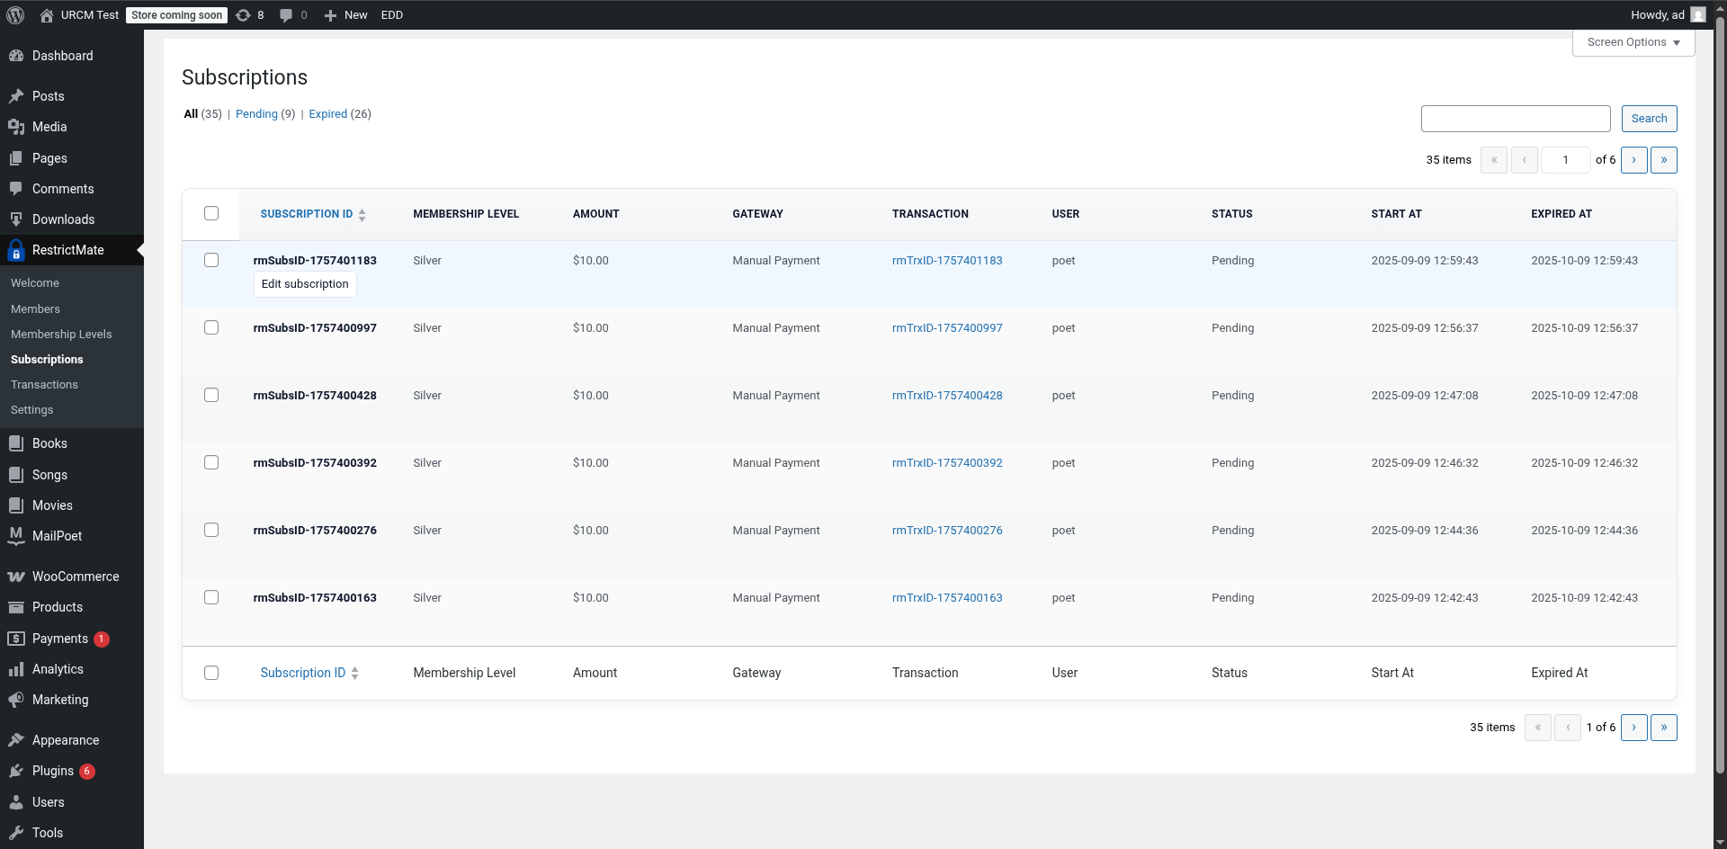Toggle select-all checkbox in table header
The width and height of the screenshot is (1727, 849).
pos(211,213)
